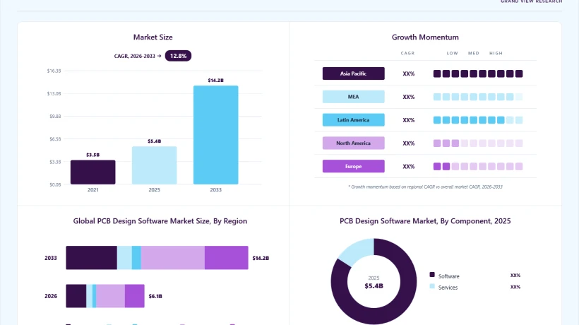Click the light lavender segment of 2033 bar
The image size is (579, 325).
[173, 258]
